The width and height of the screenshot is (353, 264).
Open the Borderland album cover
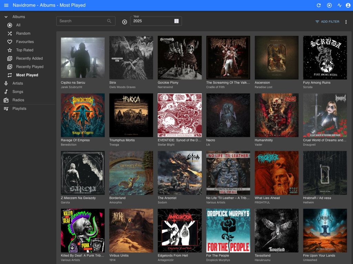click(131, 173)
